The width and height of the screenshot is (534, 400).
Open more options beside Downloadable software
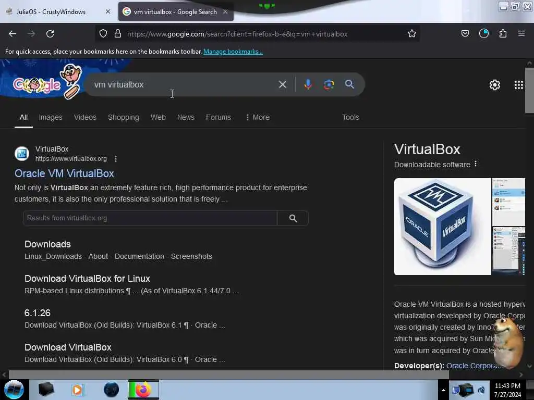[x=476, y=164]
